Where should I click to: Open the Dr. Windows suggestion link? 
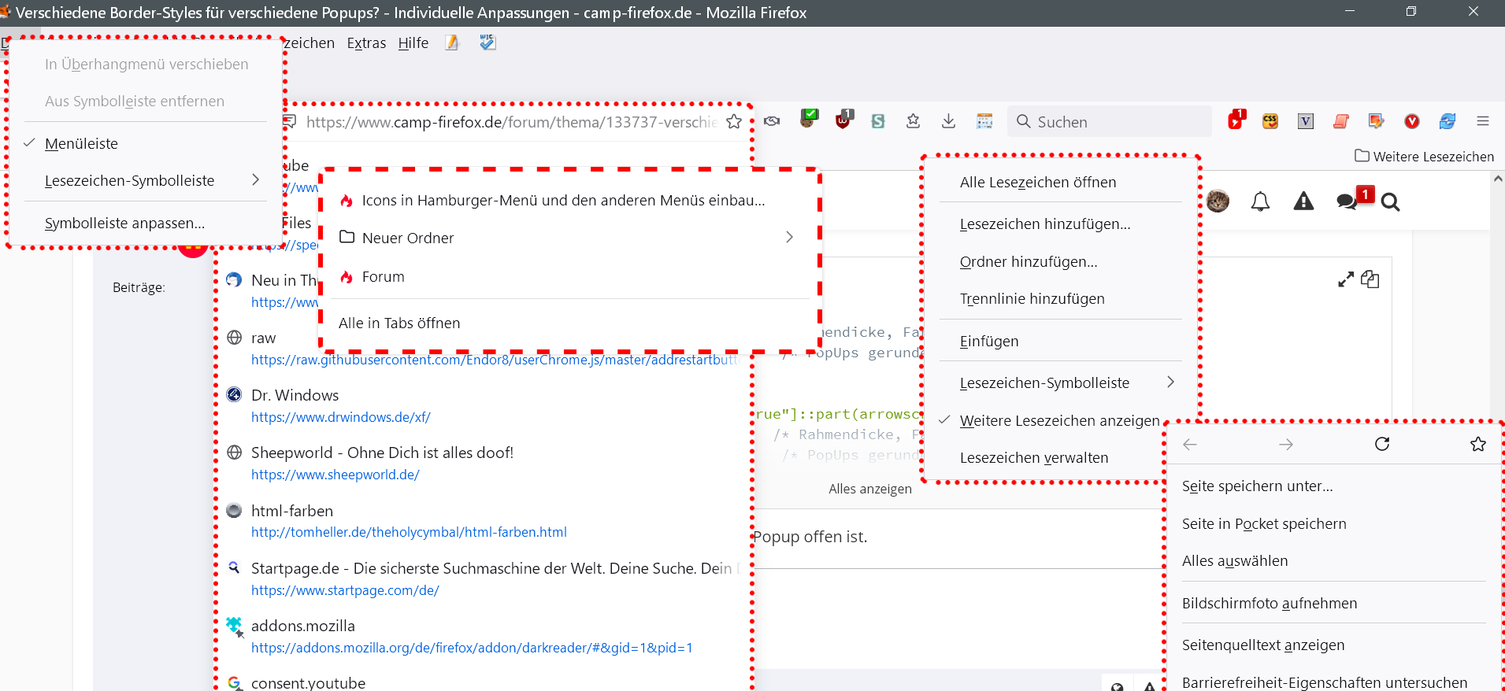(483, 405)
